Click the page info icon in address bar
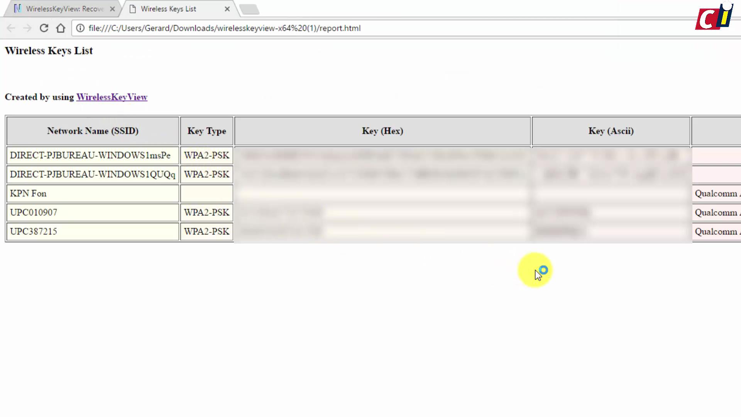Screen dimensions: 741x417 coord(81,28)
